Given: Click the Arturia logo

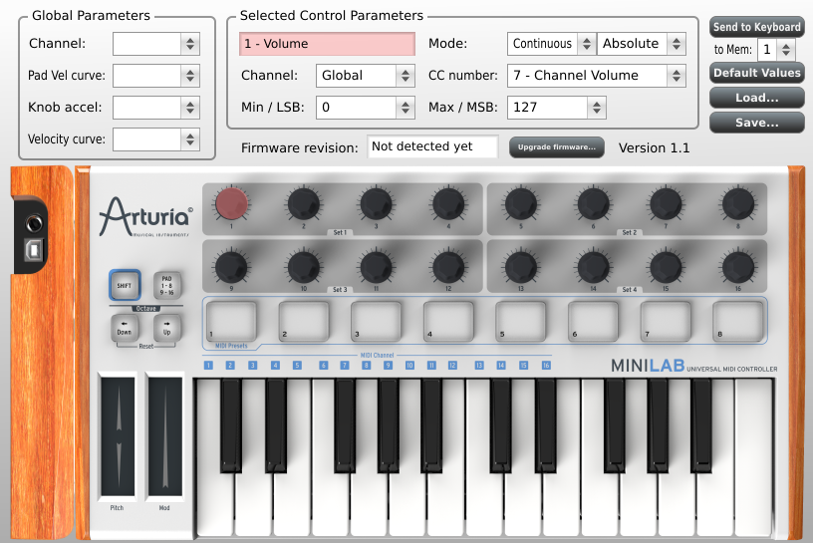Looking at the screenshot, I should (146, 217).
